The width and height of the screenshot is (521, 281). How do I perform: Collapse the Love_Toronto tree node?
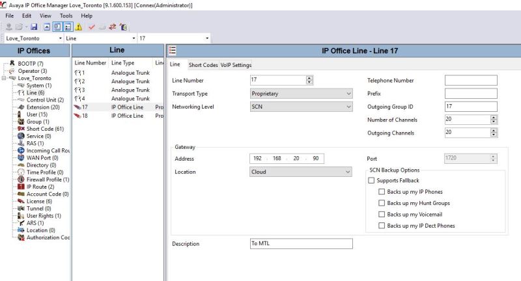(4, 78)
